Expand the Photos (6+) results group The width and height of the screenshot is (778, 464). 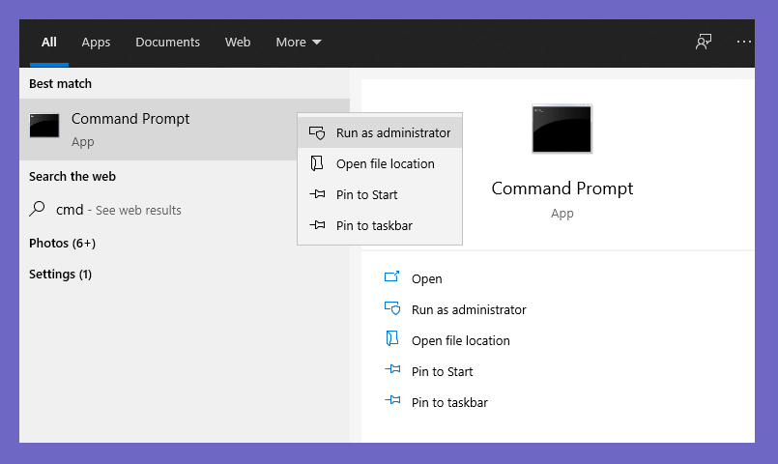tap(62, 244)
